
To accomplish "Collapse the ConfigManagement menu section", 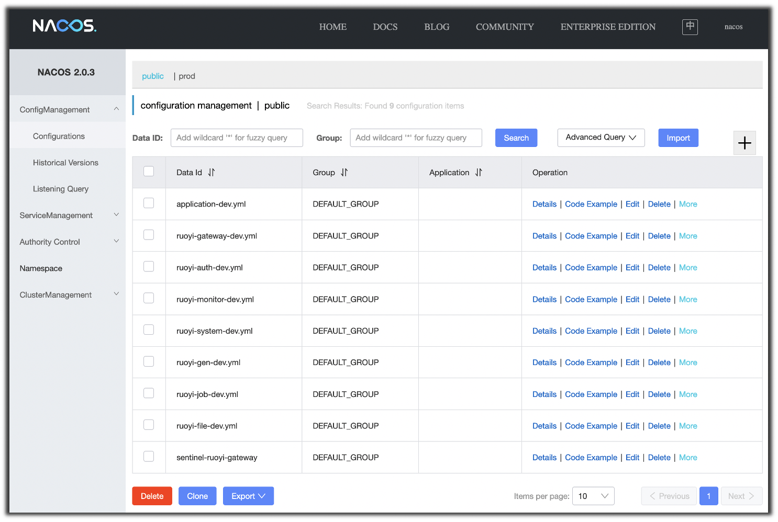I will coord(68,109).
